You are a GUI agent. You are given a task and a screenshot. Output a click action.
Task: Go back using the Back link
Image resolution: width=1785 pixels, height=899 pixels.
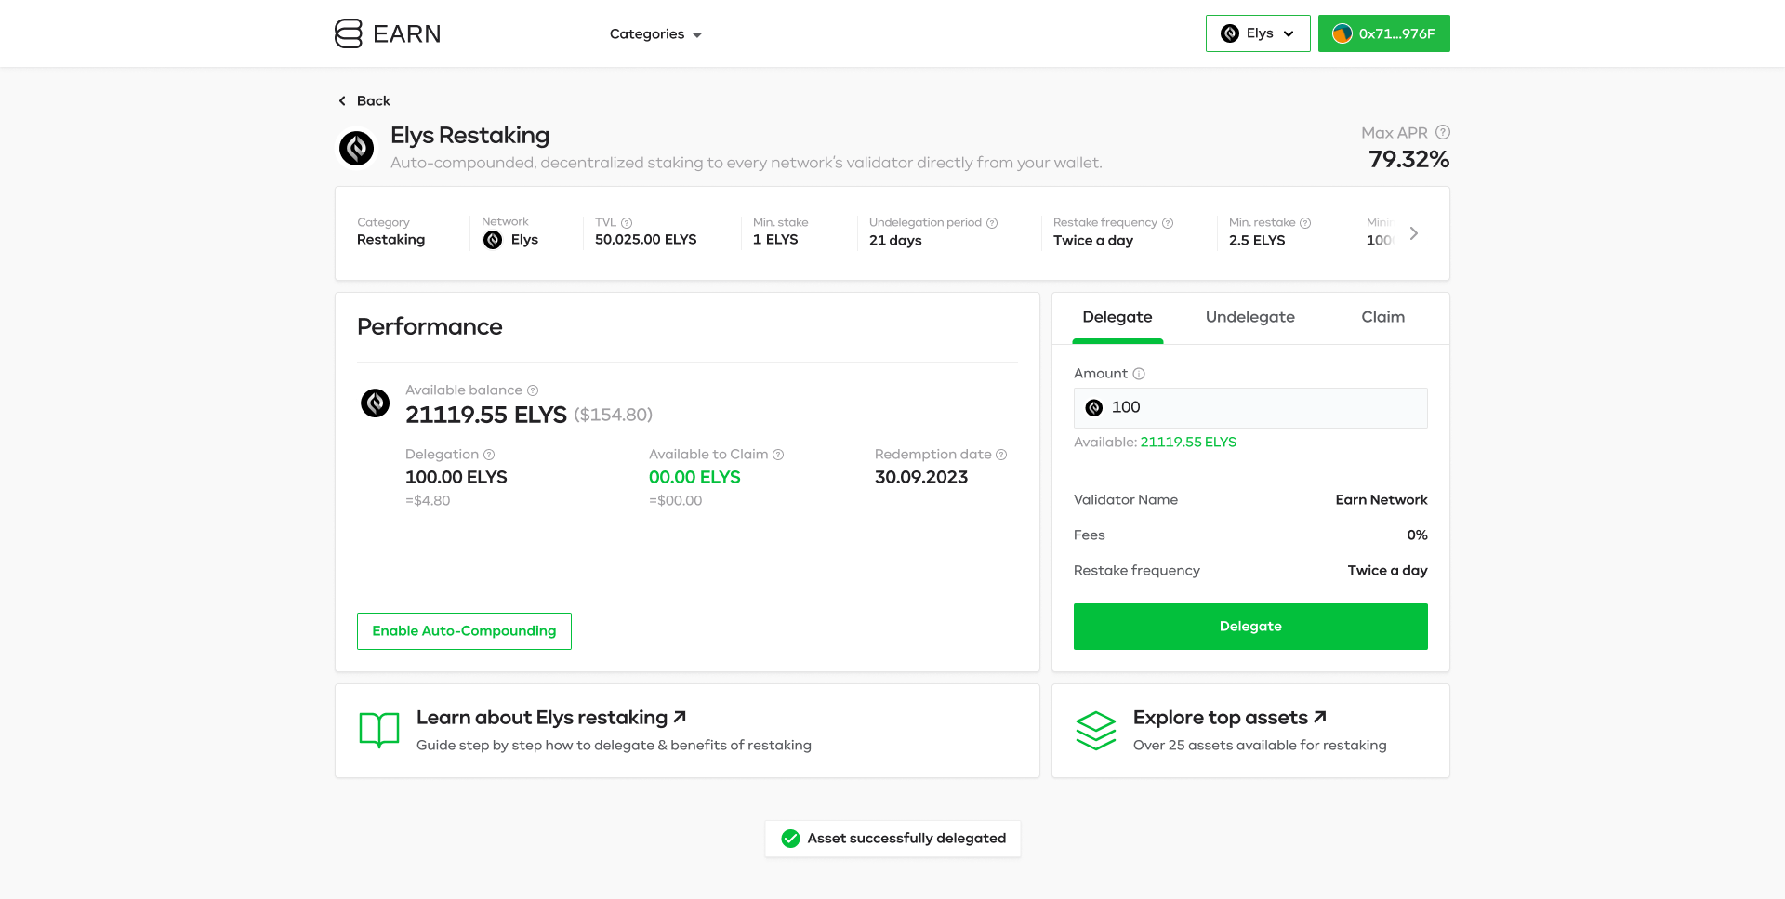coord(364,100)
